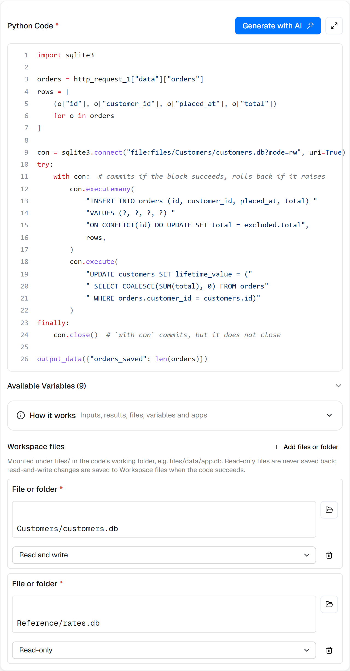This screenshot has height=671, width=350.
Task: Click the 'with con:' code line
Action: 189,176
